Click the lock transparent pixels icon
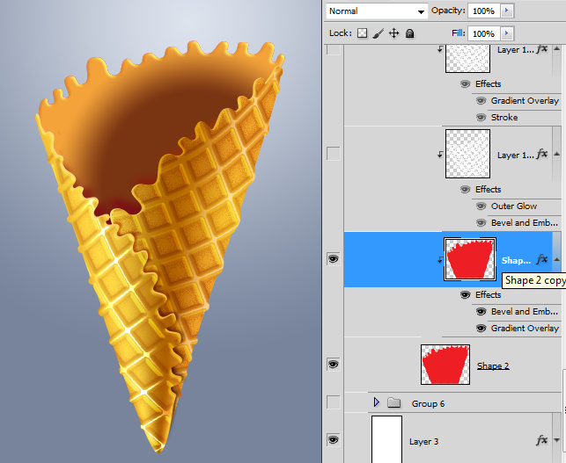 pyautogui.click(x=362, y=33)
